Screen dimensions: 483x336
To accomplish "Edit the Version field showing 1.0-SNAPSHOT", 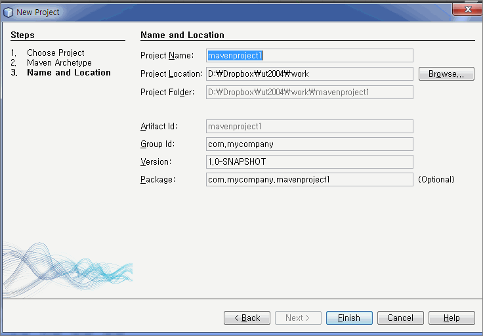I will 310,161.
